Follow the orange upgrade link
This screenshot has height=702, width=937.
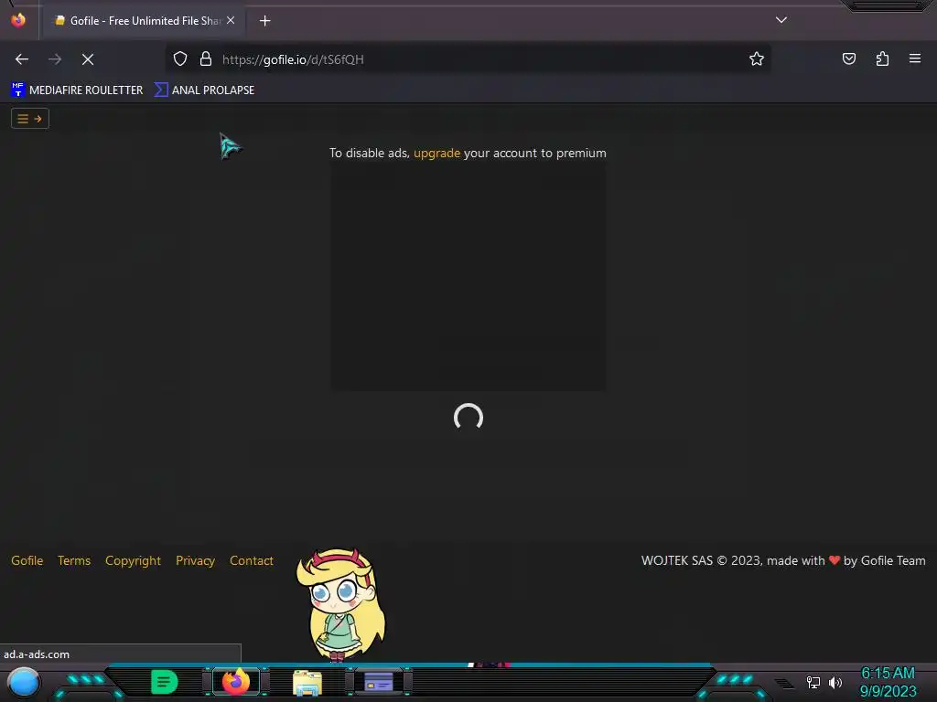pyautogui.click(x=436, y=153)
